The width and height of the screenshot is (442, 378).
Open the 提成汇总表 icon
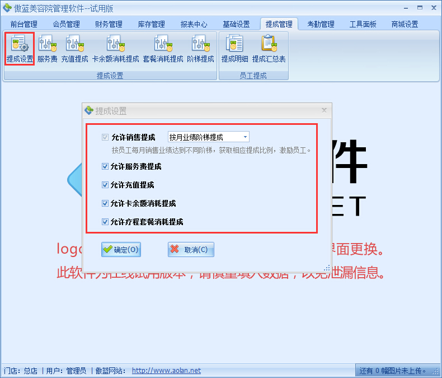tap(269, 48)
